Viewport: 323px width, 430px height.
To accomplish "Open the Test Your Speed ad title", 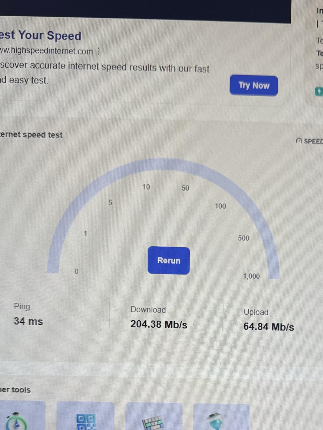I will point(41,35).
